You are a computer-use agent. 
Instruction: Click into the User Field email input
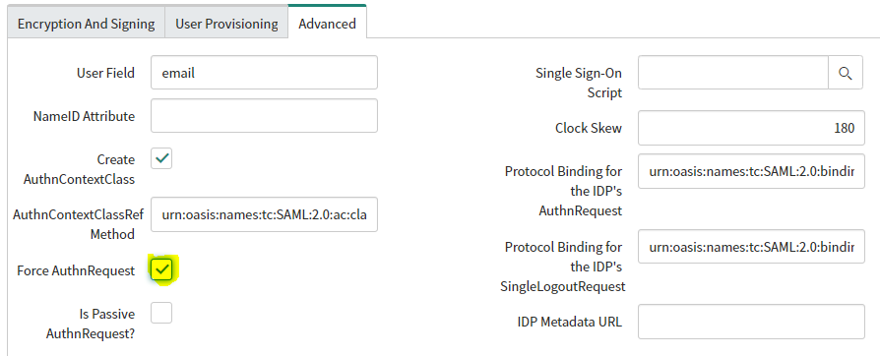point(264,73)
